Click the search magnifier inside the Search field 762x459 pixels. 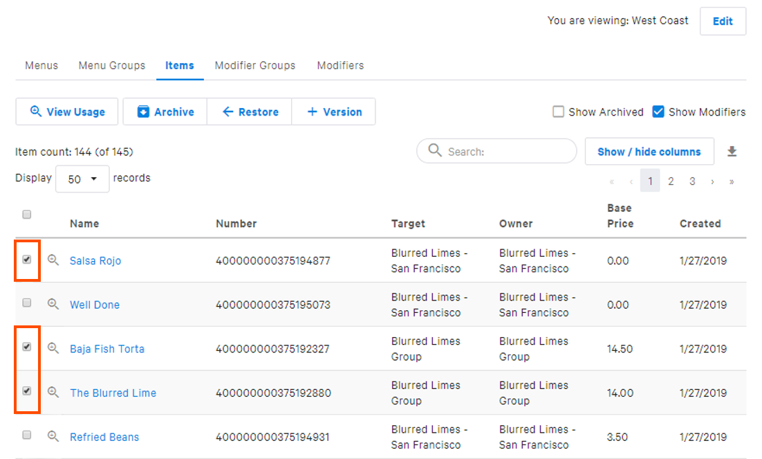[x=434, y=151]
